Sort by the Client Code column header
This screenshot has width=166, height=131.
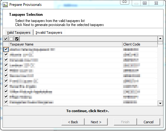click(140, 44)
